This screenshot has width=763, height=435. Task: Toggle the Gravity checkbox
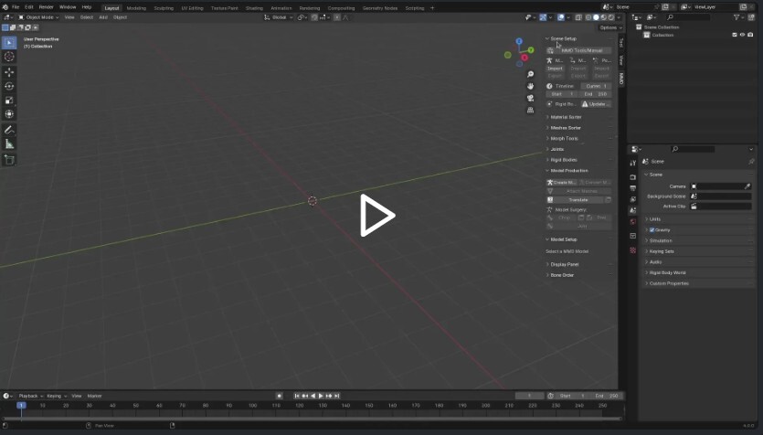(x=652, y=230)
